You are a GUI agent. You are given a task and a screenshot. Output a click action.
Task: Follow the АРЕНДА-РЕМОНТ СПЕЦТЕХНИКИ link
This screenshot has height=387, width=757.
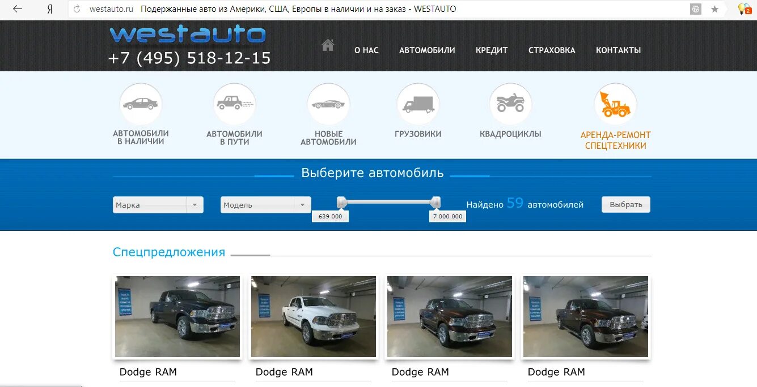[x=615, y=140]
